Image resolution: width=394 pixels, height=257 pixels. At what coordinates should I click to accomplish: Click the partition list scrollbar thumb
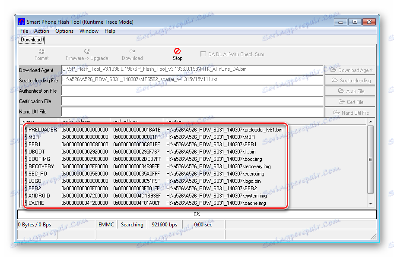pyautogui.click(x=370, y=160)
